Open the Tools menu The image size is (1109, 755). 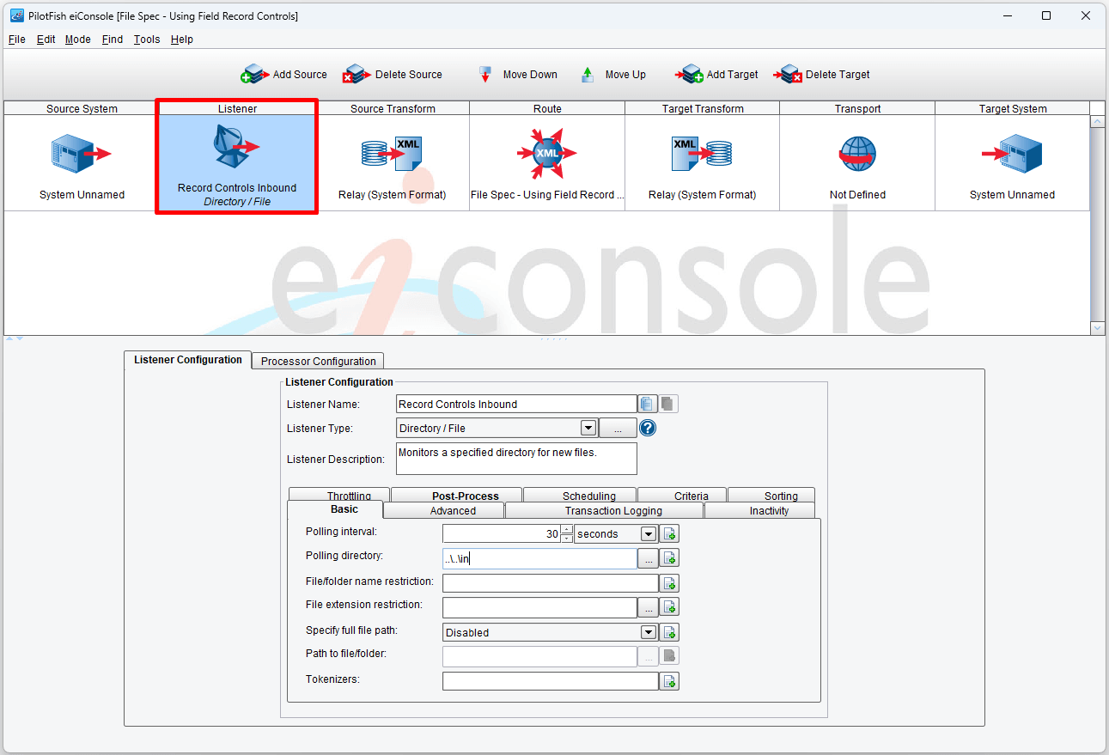[147, 40]
